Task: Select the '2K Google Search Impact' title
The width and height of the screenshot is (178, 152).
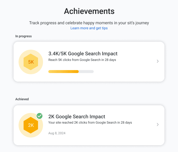Action: click(77, 117)
